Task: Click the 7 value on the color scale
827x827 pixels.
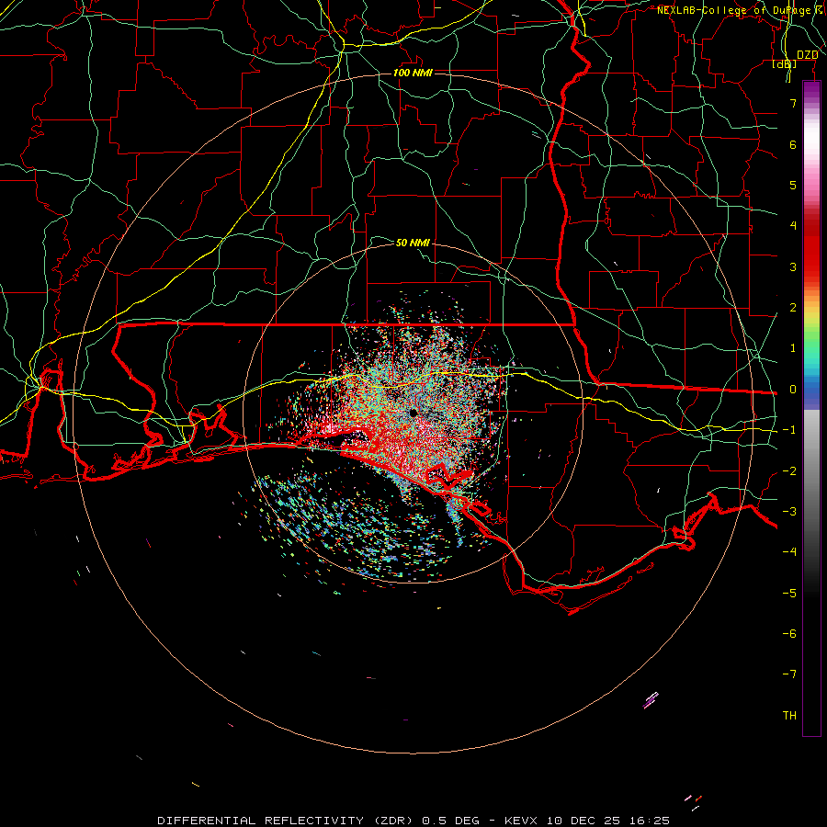Action: pos(793,103)
